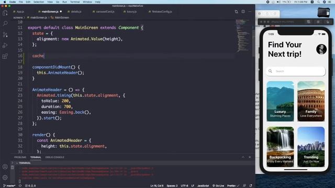Open the File menu
The image size is (335, 188).
pyautogui.click(x=21, y=2)
